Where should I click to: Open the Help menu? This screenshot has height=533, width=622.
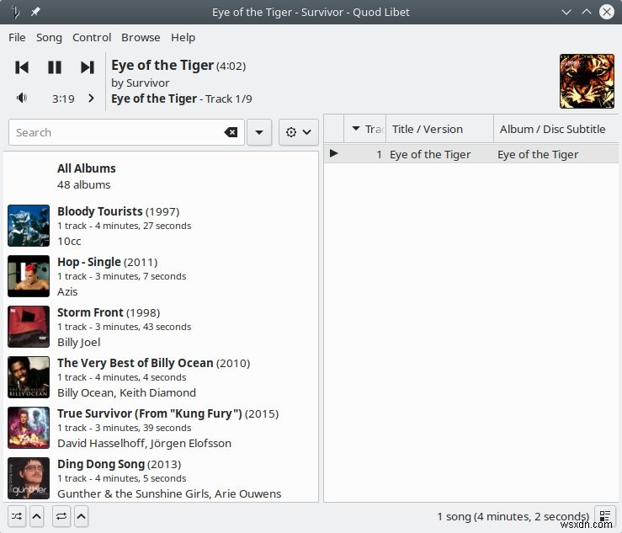click(x=183, y=38)
